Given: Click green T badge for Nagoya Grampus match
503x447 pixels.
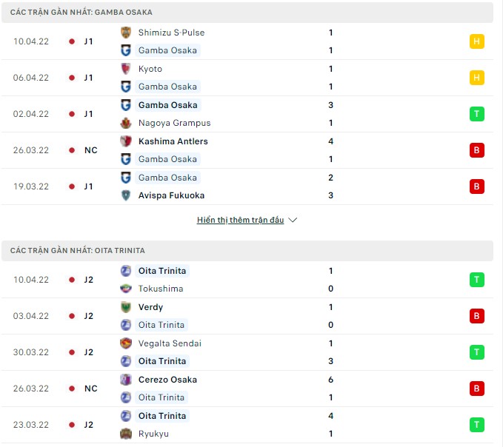Looking at the screenshot, I should [x=477, y=114].
